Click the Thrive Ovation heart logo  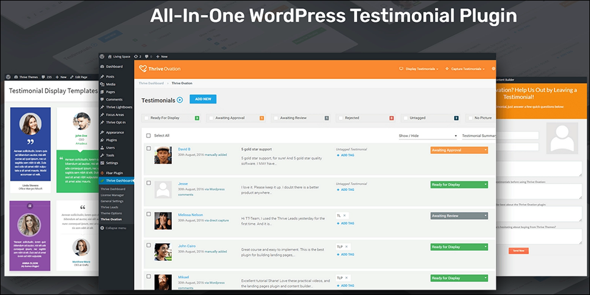click(x=143, y=69)
